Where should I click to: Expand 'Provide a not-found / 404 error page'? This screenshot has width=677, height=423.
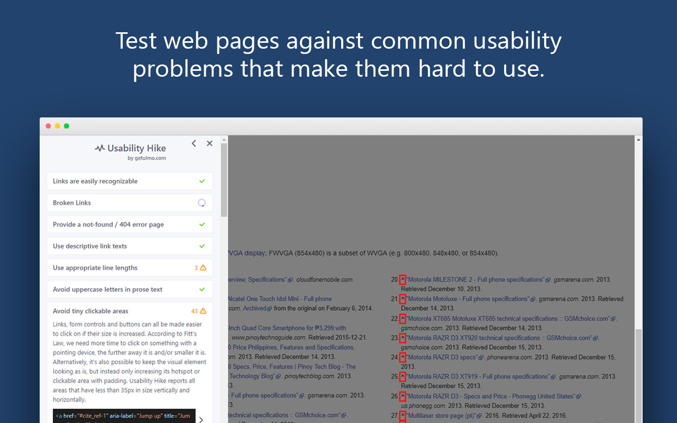(130, 224)
